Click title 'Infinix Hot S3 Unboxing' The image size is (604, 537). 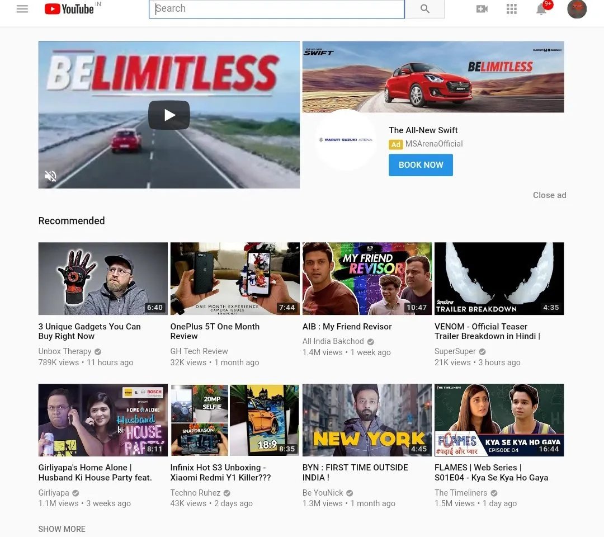[x=221, y=473]
